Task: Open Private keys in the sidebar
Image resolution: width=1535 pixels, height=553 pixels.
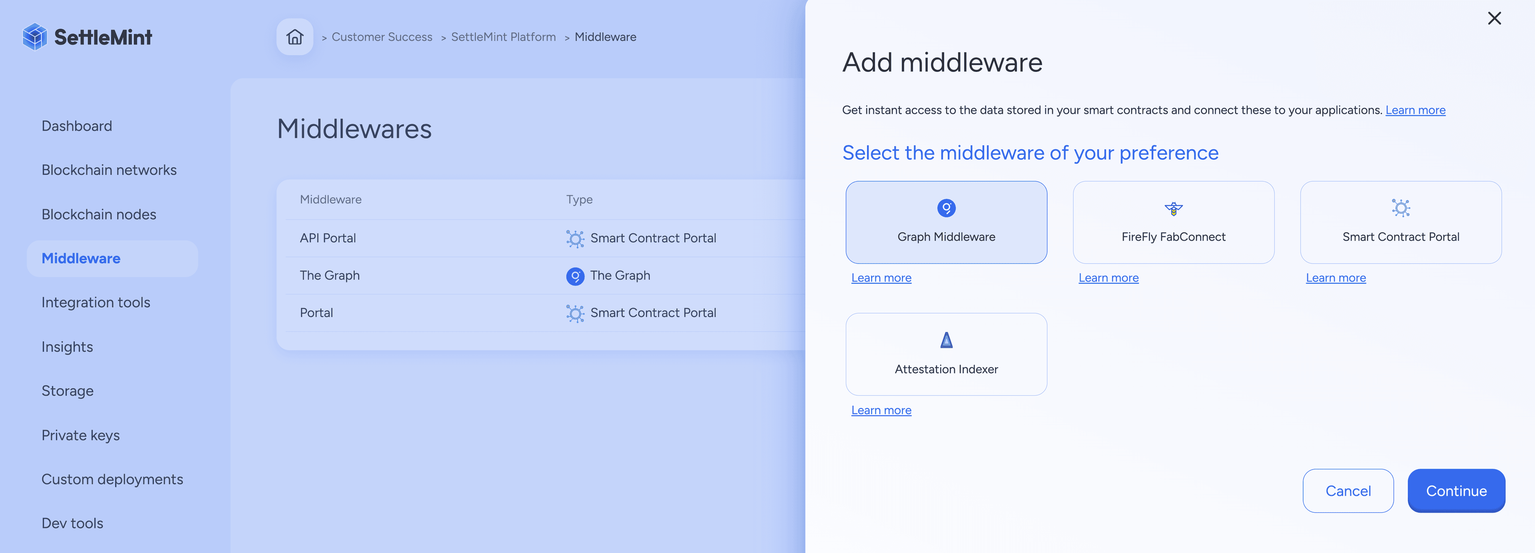Action: tap(80, 435)
